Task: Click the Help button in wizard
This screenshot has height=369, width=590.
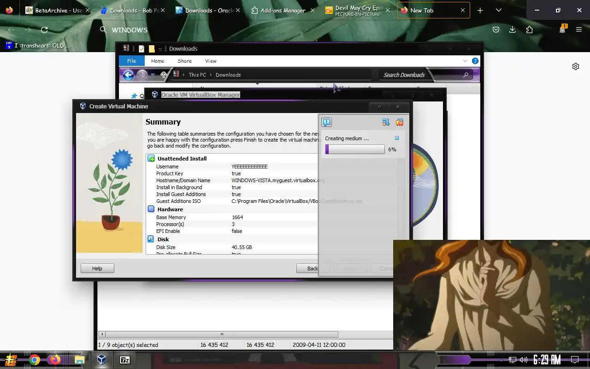Action: [x=97, y=268]
